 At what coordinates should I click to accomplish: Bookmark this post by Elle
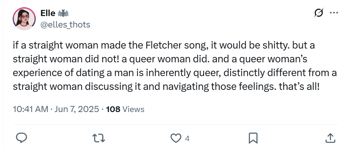click(253, 138)
